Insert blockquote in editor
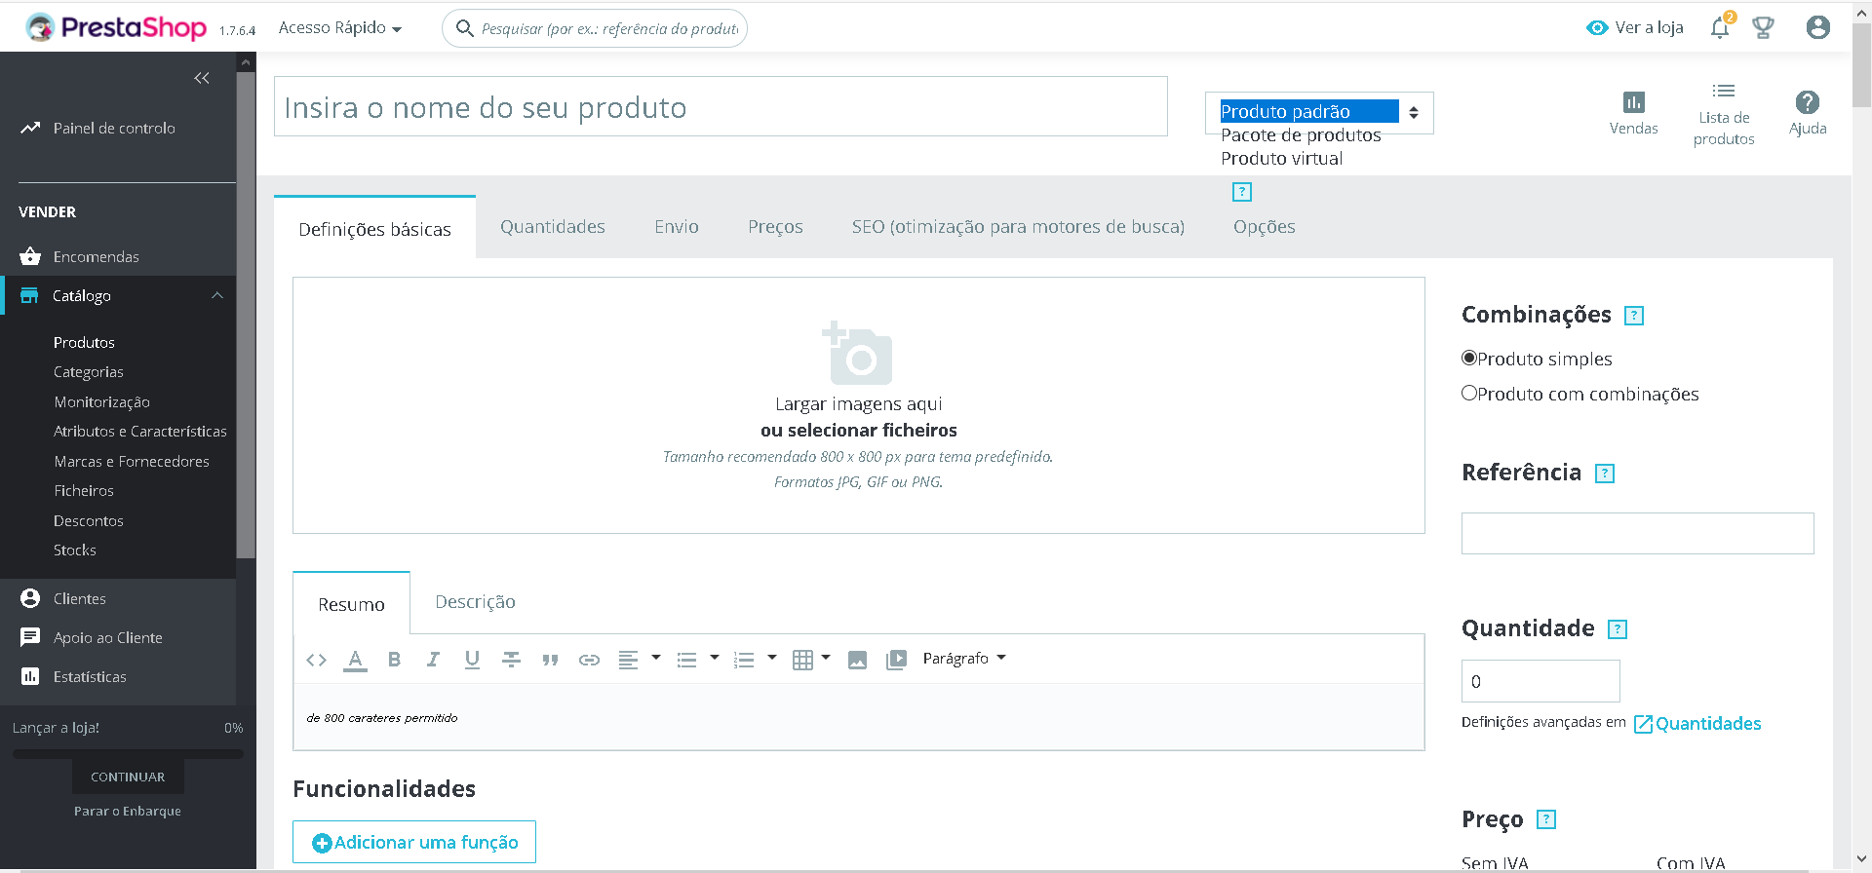 pos(550,660)
